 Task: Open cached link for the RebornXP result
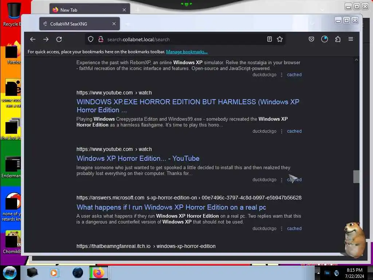(x=294, y=74)
